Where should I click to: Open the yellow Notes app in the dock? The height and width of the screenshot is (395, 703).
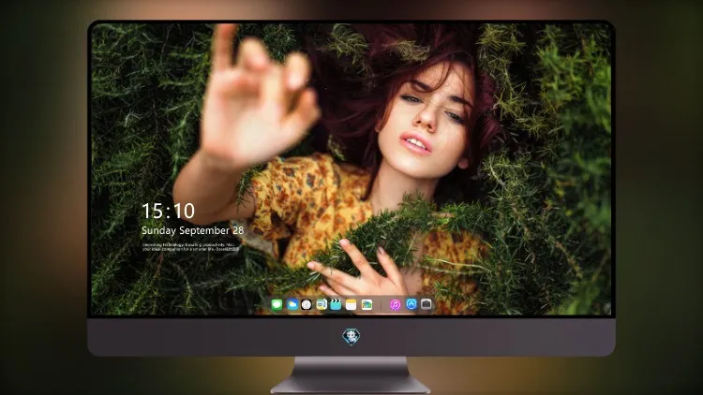351,305
